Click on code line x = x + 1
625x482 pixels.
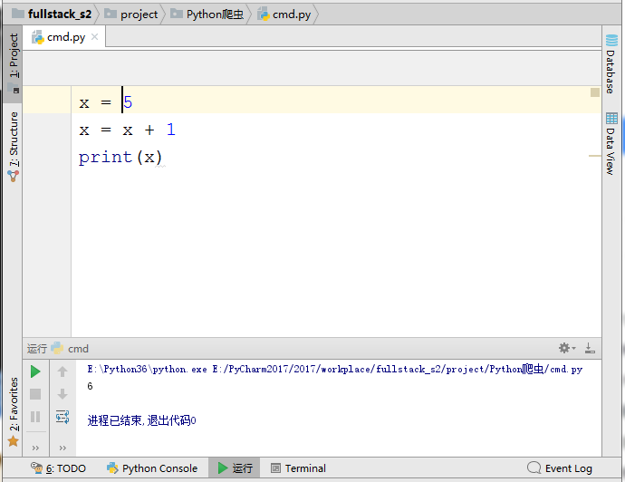pos(127,130)
